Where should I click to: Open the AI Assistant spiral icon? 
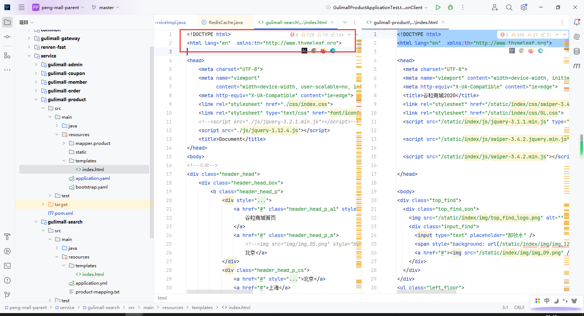point(577,37)
